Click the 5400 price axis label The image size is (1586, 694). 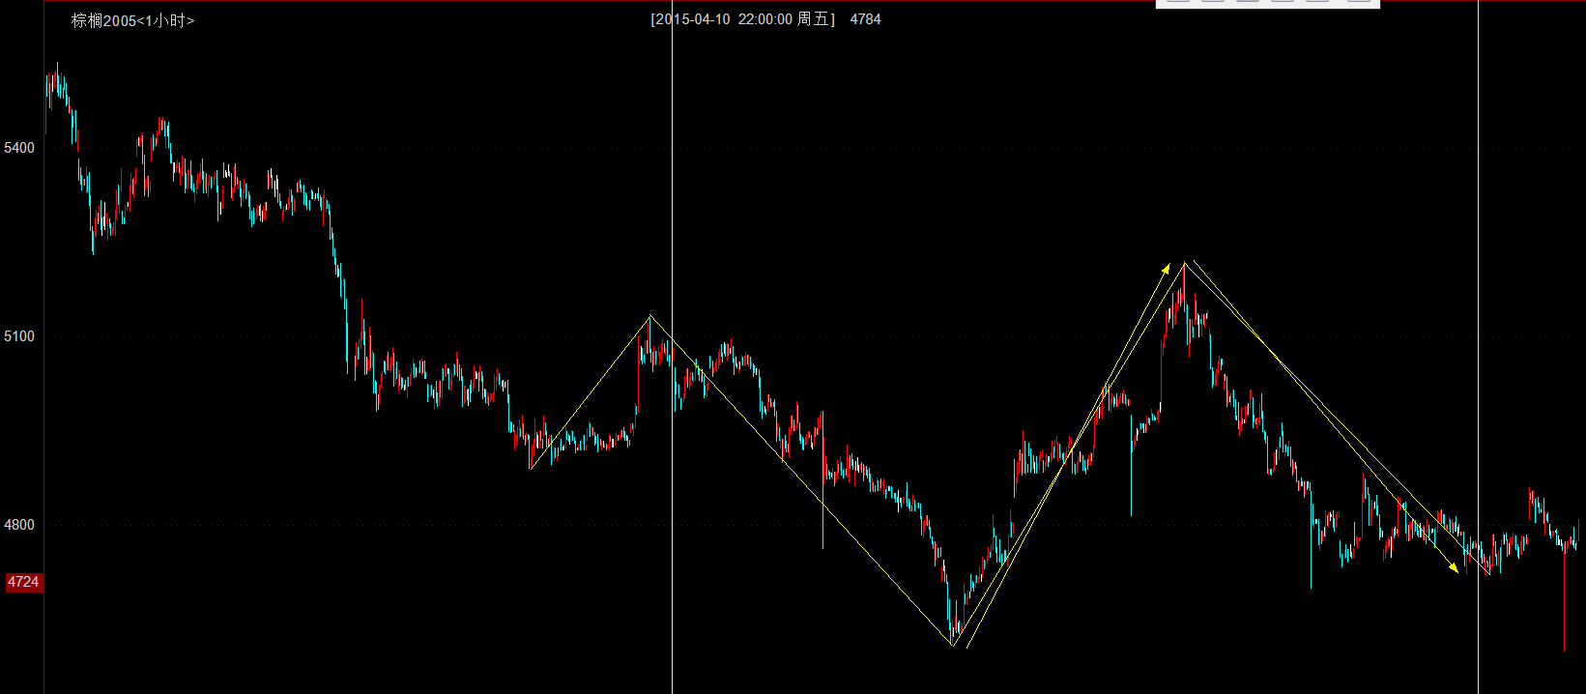pos(19,148)
